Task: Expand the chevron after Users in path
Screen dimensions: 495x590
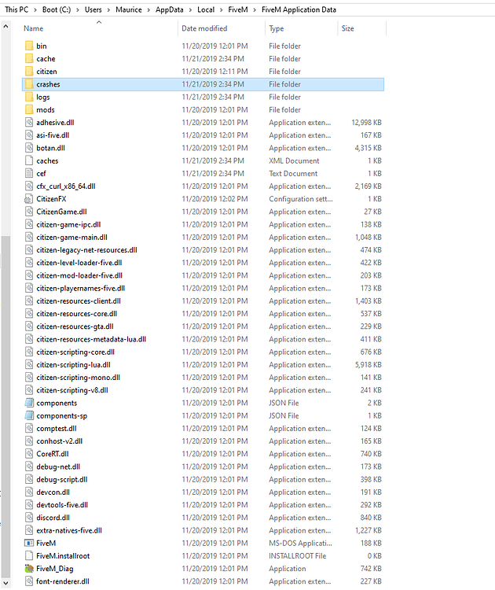Action: [108, 9]
